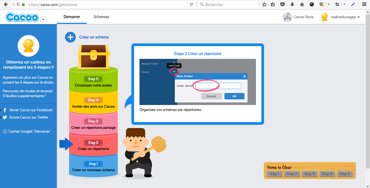
Task: Reload the page using the refresh icon
Action: click(191, 5)
